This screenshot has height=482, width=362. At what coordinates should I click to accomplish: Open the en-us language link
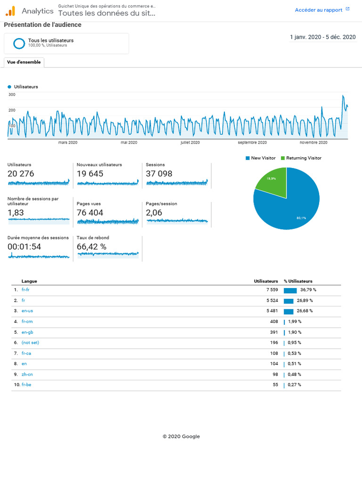(x=27, y=311)
